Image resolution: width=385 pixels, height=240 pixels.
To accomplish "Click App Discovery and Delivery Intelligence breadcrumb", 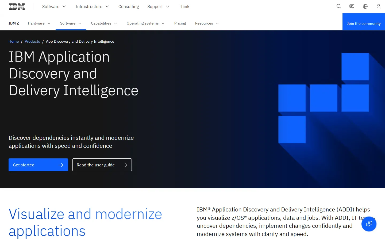I will tap(80, 41).
